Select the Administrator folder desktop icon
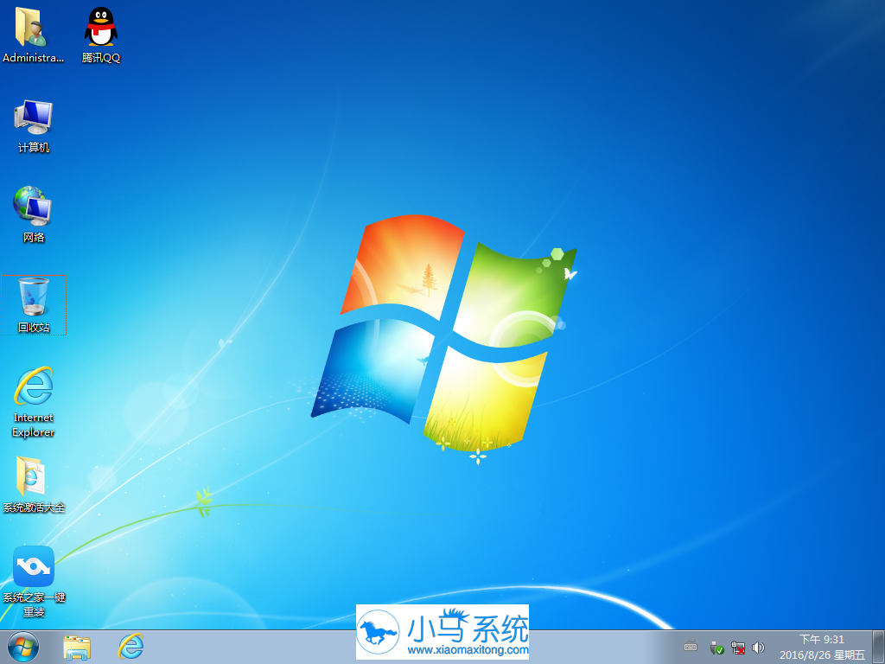885x664 pixels. [x=32, y=34]
